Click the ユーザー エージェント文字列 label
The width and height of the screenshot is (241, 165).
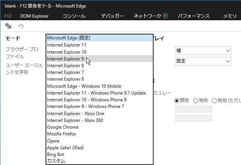pyautogui.click(x=24, y=69)
